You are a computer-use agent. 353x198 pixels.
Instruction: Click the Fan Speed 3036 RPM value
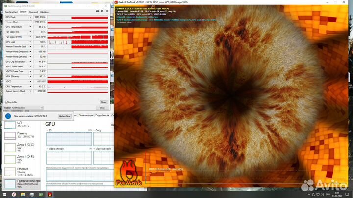[x=40, y=37]
